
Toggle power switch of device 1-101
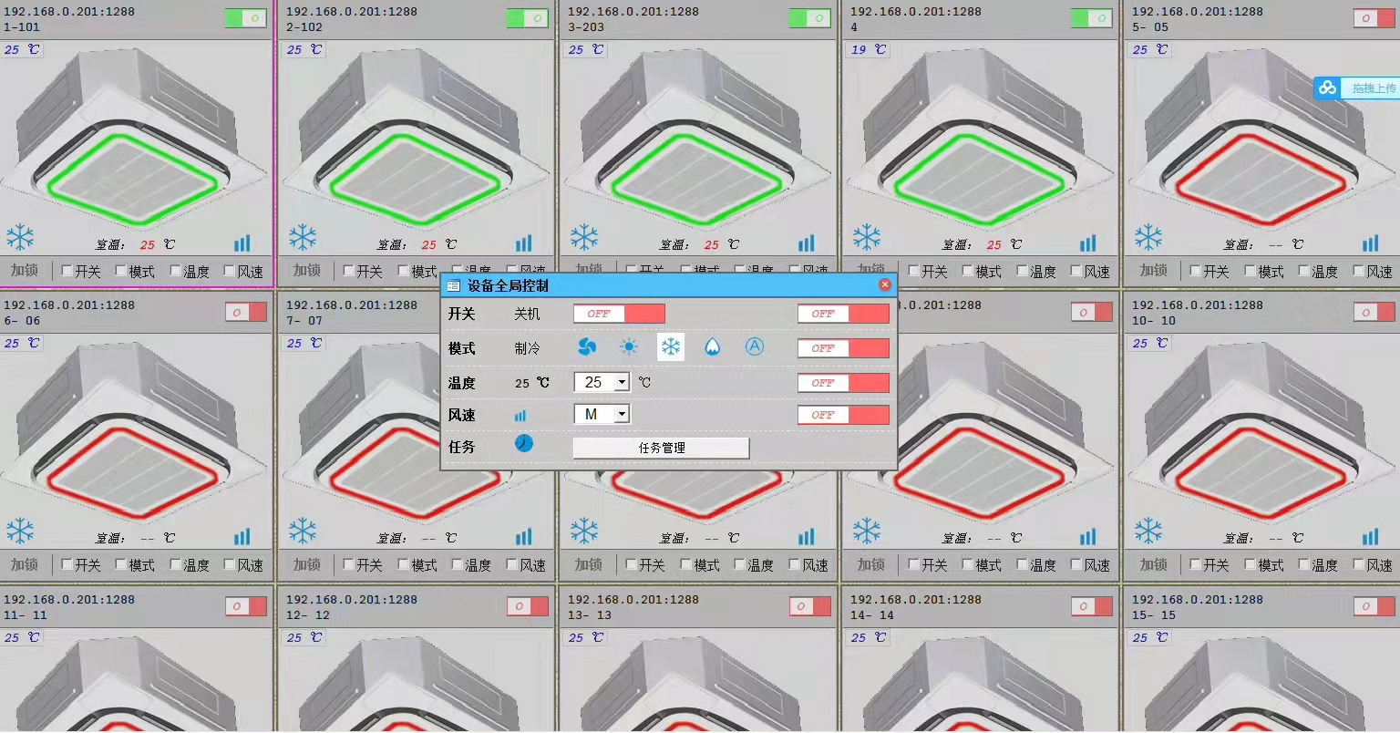click(x=246, y=18)
